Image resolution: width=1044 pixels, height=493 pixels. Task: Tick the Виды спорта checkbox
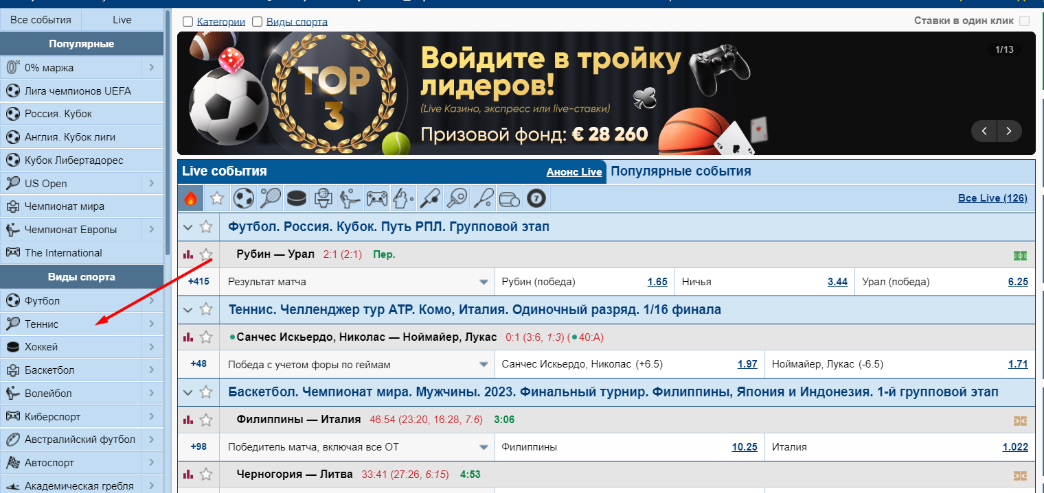tap(258, 22)
